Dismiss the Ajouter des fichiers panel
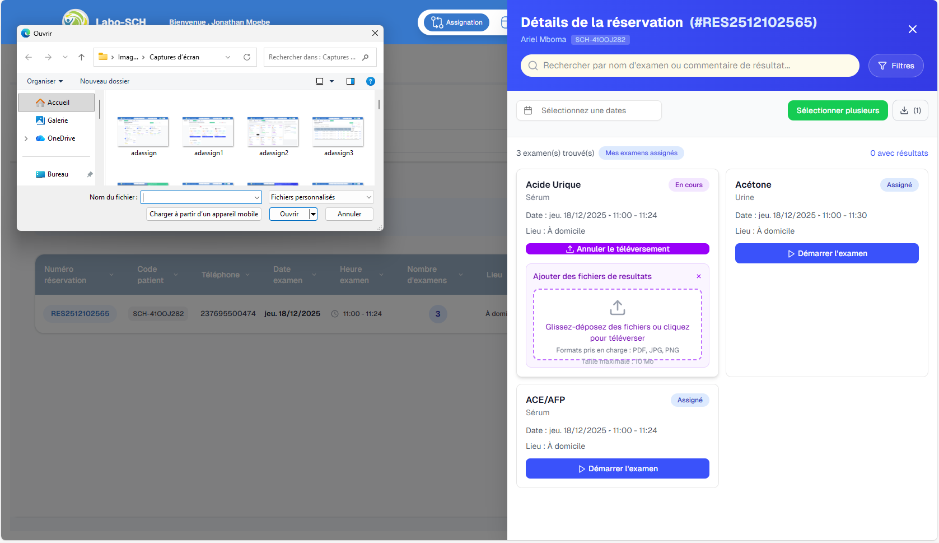Image resolution: width=939 pixels, height=543 pixels. pos(698,276)
